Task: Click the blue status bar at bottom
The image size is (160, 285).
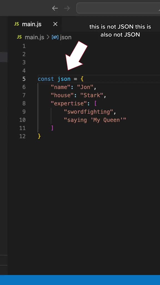Action: click(80, 280)
